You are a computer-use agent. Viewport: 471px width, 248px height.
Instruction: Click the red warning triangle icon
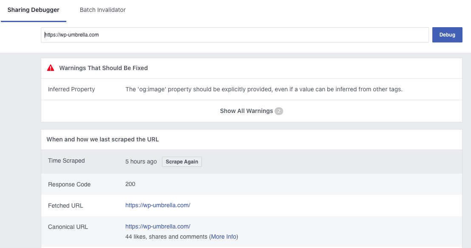coord(51,68)
